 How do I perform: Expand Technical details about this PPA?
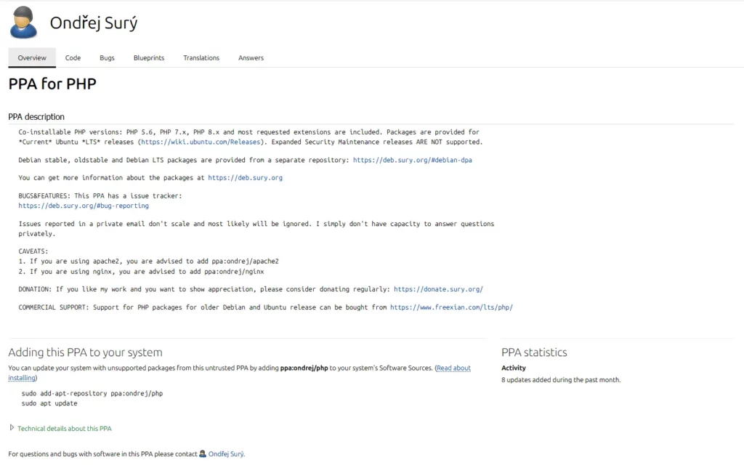click(64, 429)
